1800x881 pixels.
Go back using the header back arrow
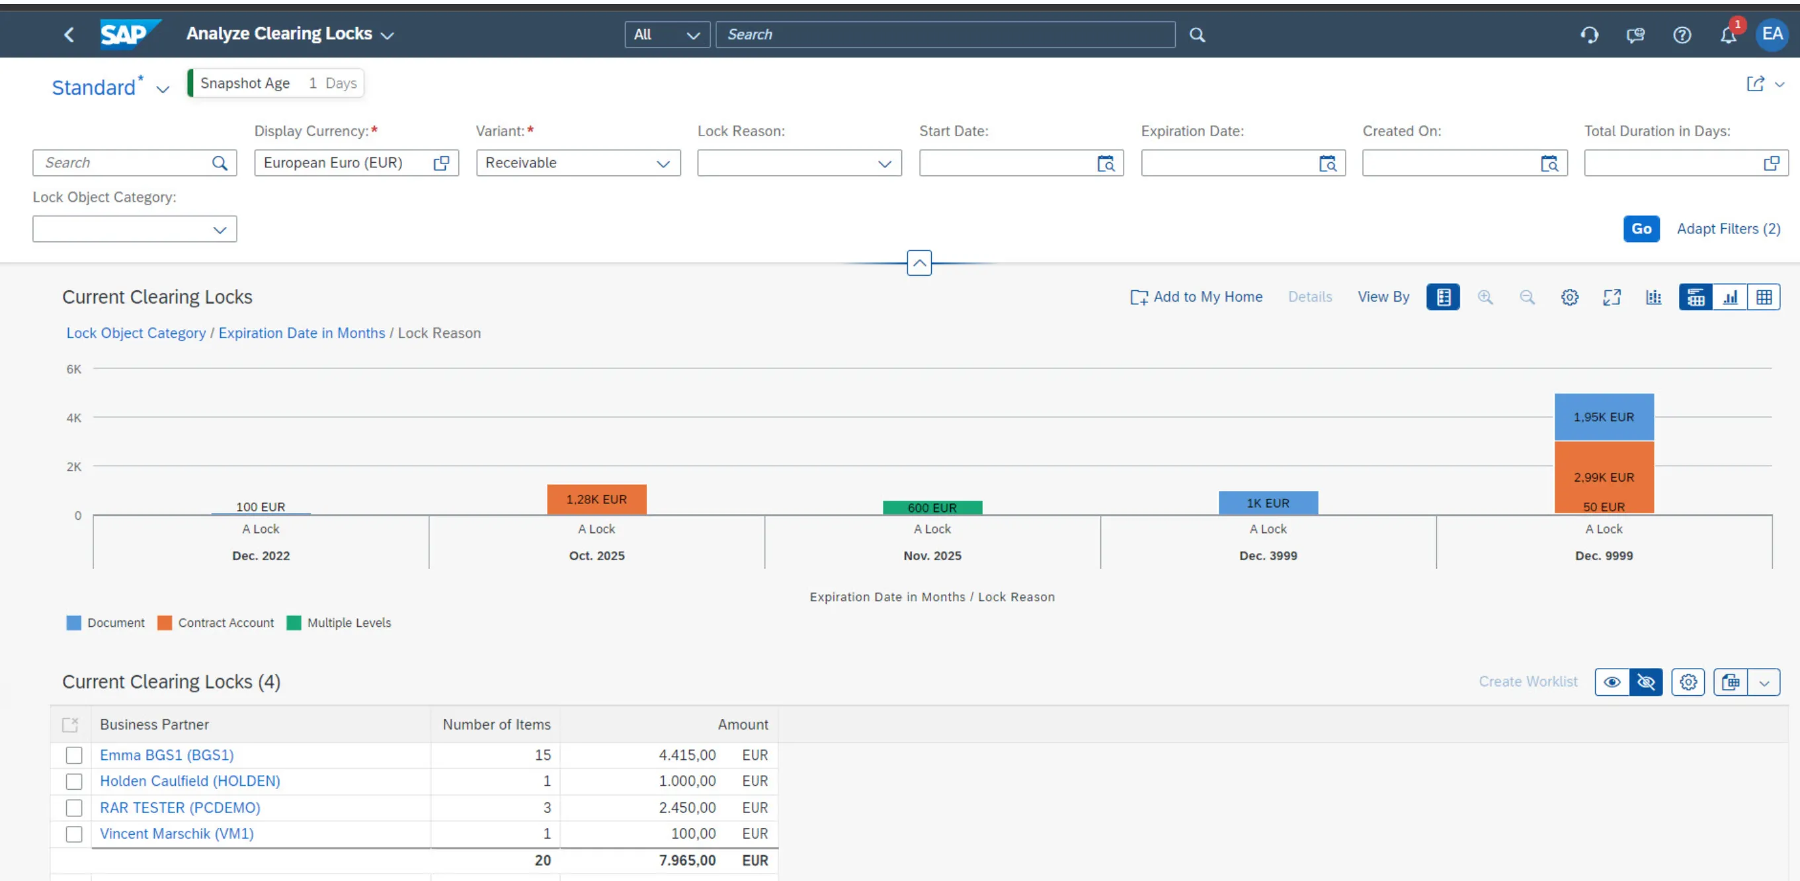[69, 34]
